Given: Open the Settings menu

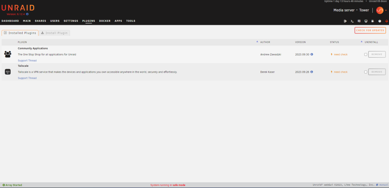Looking at the screenshot, I should point(71,21).
